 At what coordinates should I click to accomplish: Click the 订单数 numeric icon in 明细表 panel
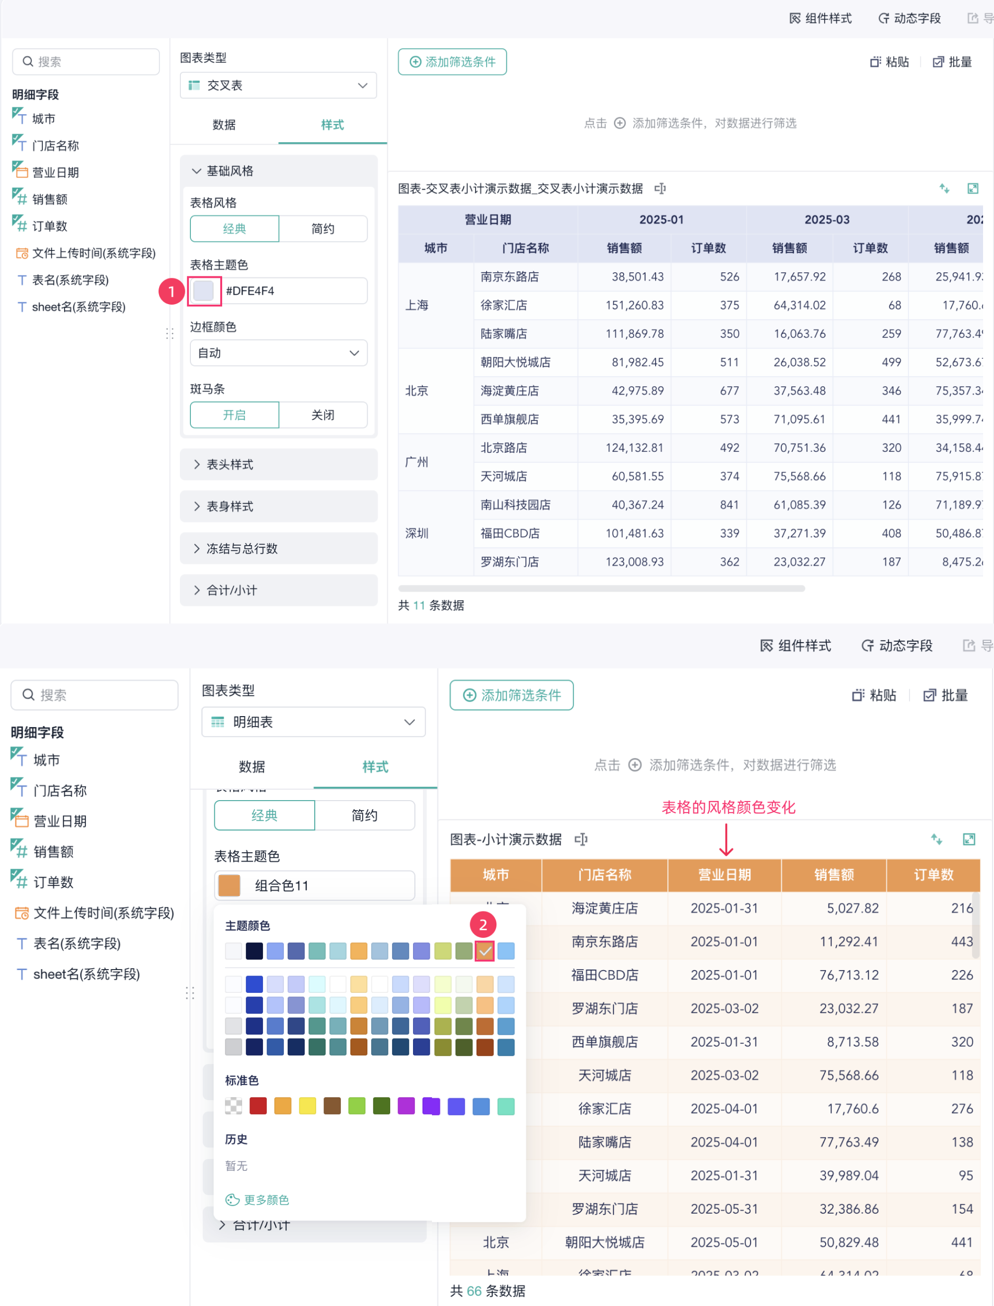pyautogui.click(x=19, y=880)
